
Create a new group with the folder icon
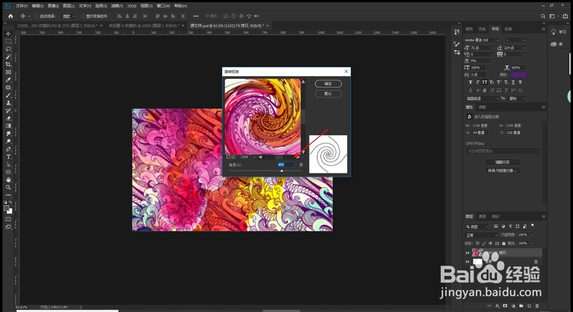pyautogui.click(x=521, y=306)
